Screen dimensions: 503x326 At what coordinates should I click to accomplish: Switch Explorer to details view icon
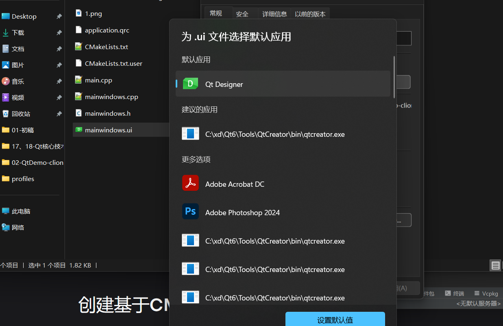(496, 266)
